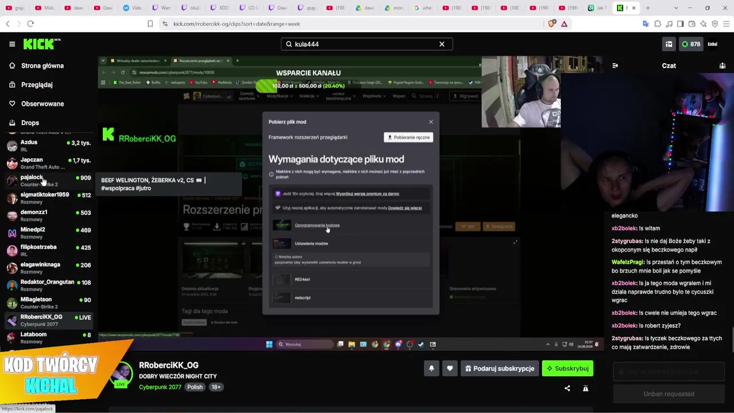Toggle the browser sidebar panel
This screenshot has width=734, height=413.
(681, 24)
